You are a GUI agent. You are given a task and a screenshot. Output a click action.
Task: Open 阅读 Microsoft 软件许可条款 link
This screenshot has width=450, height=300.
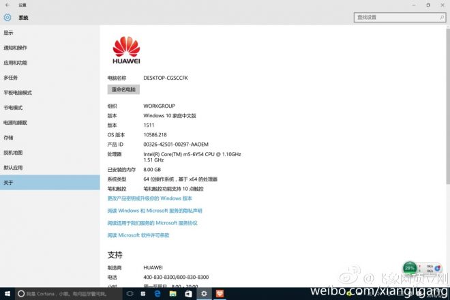coord(138,235)
